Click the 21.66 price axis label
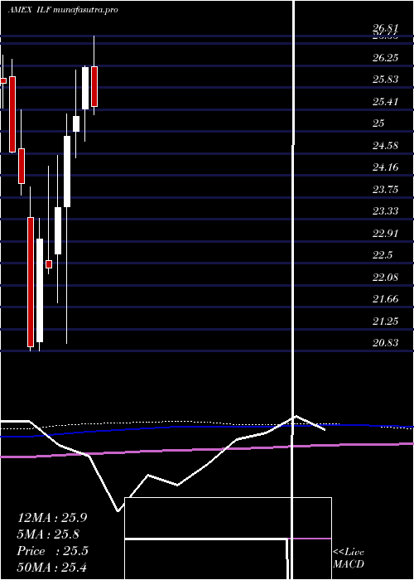This screenshot has width=414, height=580. click(x=385, y=298)
